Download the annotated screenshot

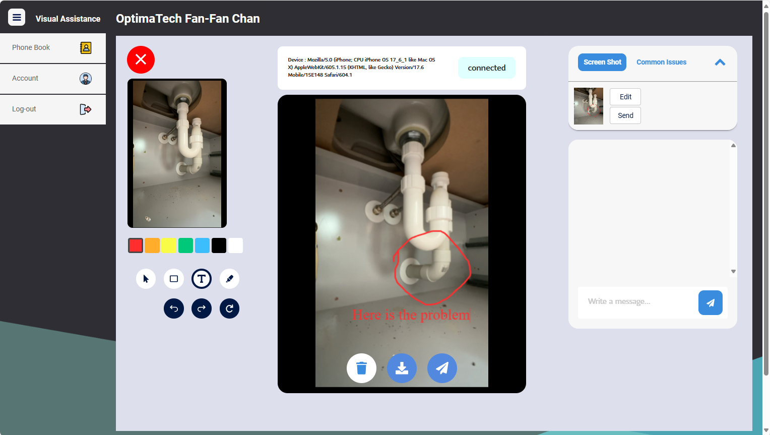(x=402, y=368)
